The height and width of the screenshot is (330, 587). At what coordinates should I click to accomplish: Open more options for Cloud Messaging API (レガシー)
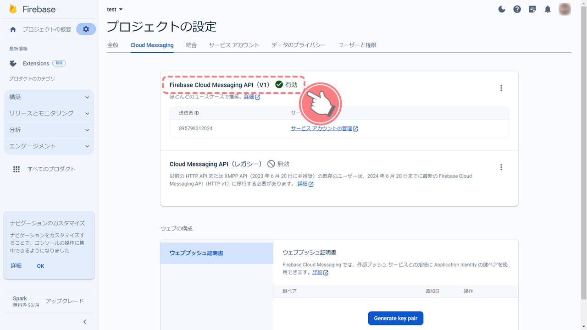501,167
